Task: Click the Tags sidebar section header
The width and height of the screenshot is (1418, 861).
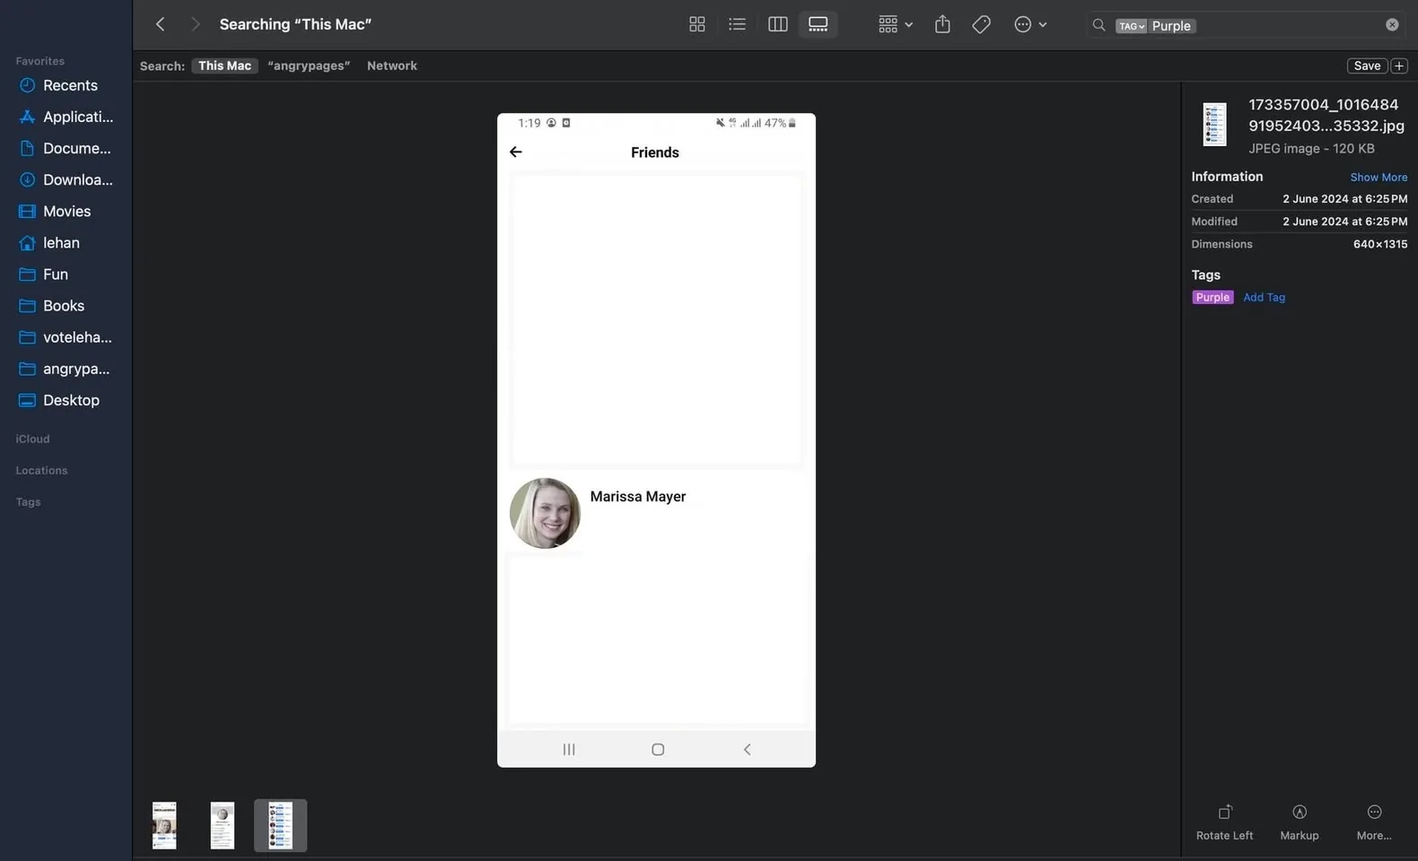Action: coord(28,501)
